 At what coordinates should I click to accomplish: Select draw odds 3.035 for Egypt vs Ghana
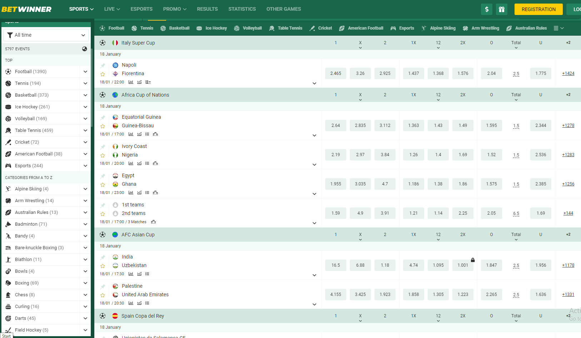click(x=360, y=184)
